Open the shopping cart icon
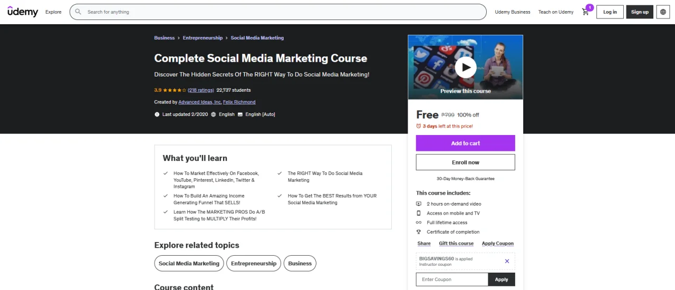Image resolution: width=675 pixels, height=290 pixels. (x=585, y=12)
